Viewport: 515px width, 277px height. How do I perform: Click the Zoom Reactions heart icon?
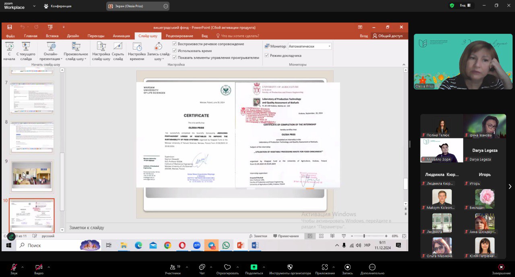click(x=227, y=267)
